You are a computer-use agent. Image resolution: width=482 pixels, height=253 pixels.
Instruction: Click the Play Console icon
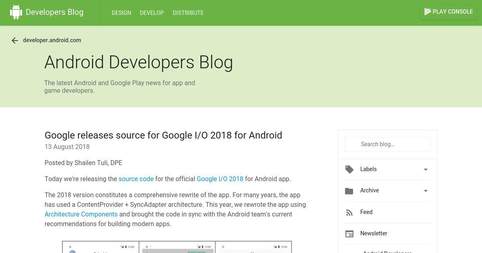pyautogui.click(x=428, y=12)
